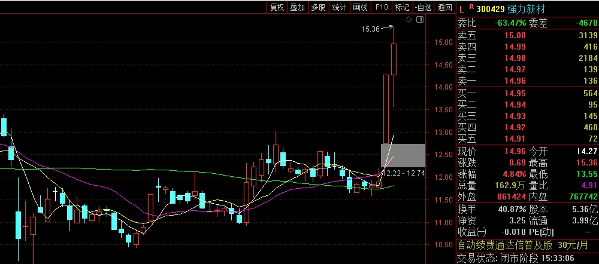Click the 收益 value -0.010
The image size is (599, 264).
[514, 232]
